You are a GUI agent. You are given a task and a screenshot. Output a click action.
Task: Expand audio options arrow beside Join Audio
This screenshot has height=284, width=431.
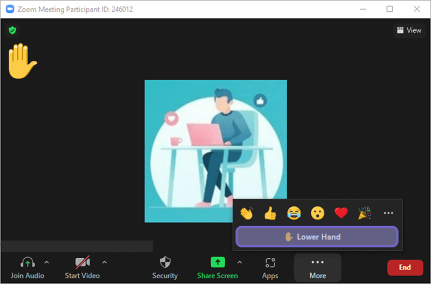click(47, 262)
